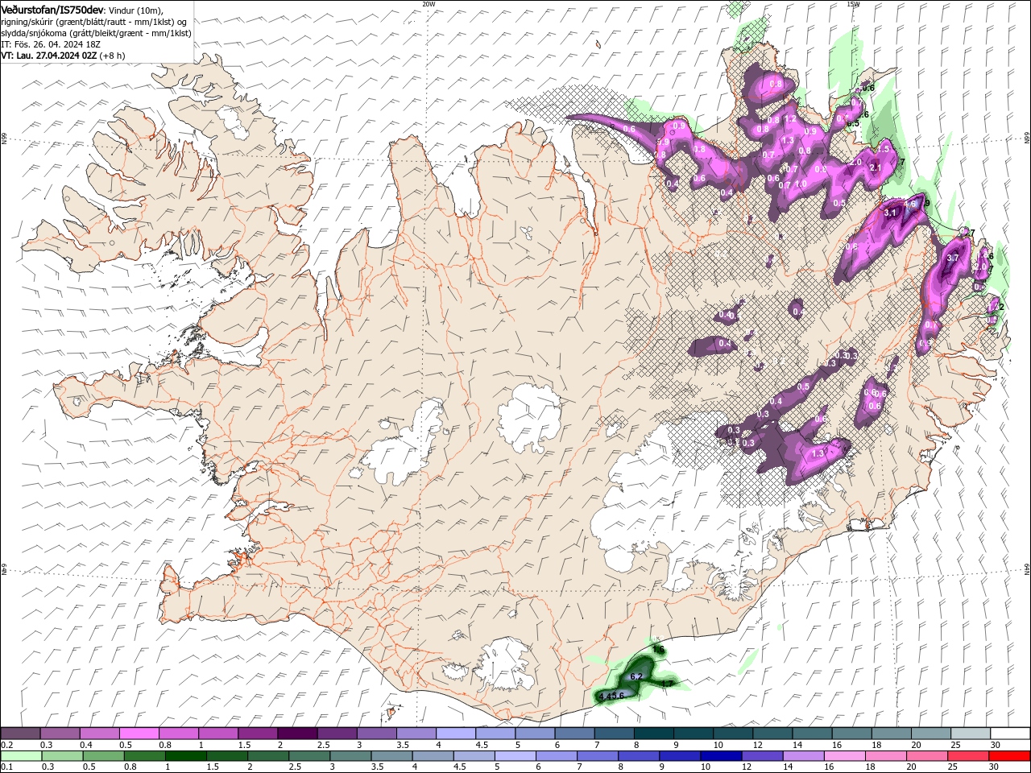
Task: Click the 1.0 snowfall value in the northeast
Action: click(x=801, y=184)
